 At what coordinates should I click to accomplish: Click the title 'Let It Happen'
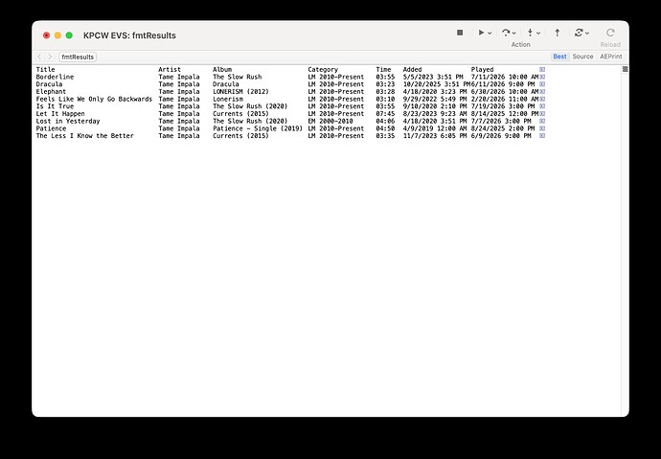(60, 114)
